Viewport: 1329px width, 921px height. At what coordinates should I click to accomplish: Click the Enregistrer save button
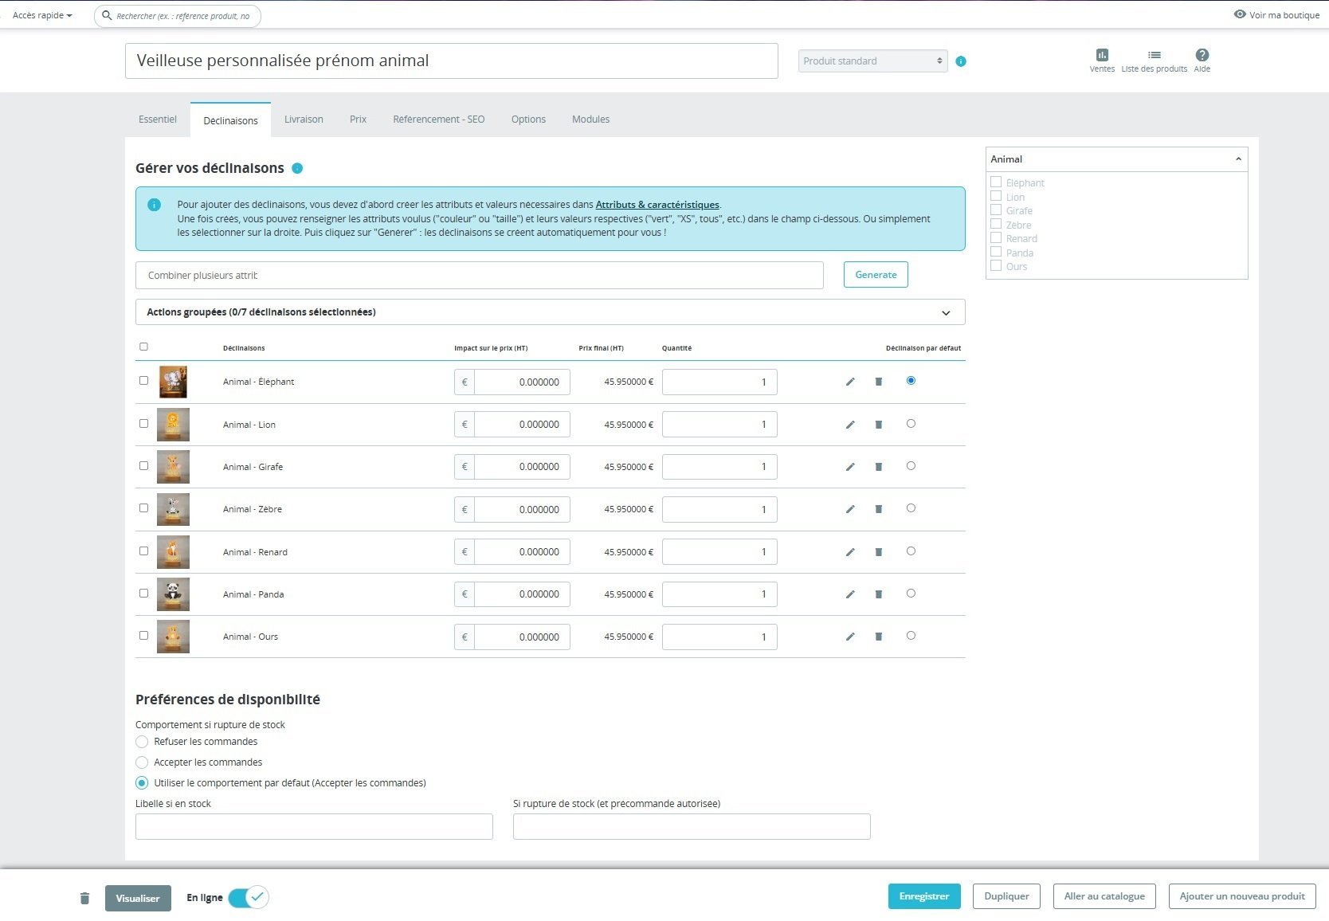pos(924,896)
